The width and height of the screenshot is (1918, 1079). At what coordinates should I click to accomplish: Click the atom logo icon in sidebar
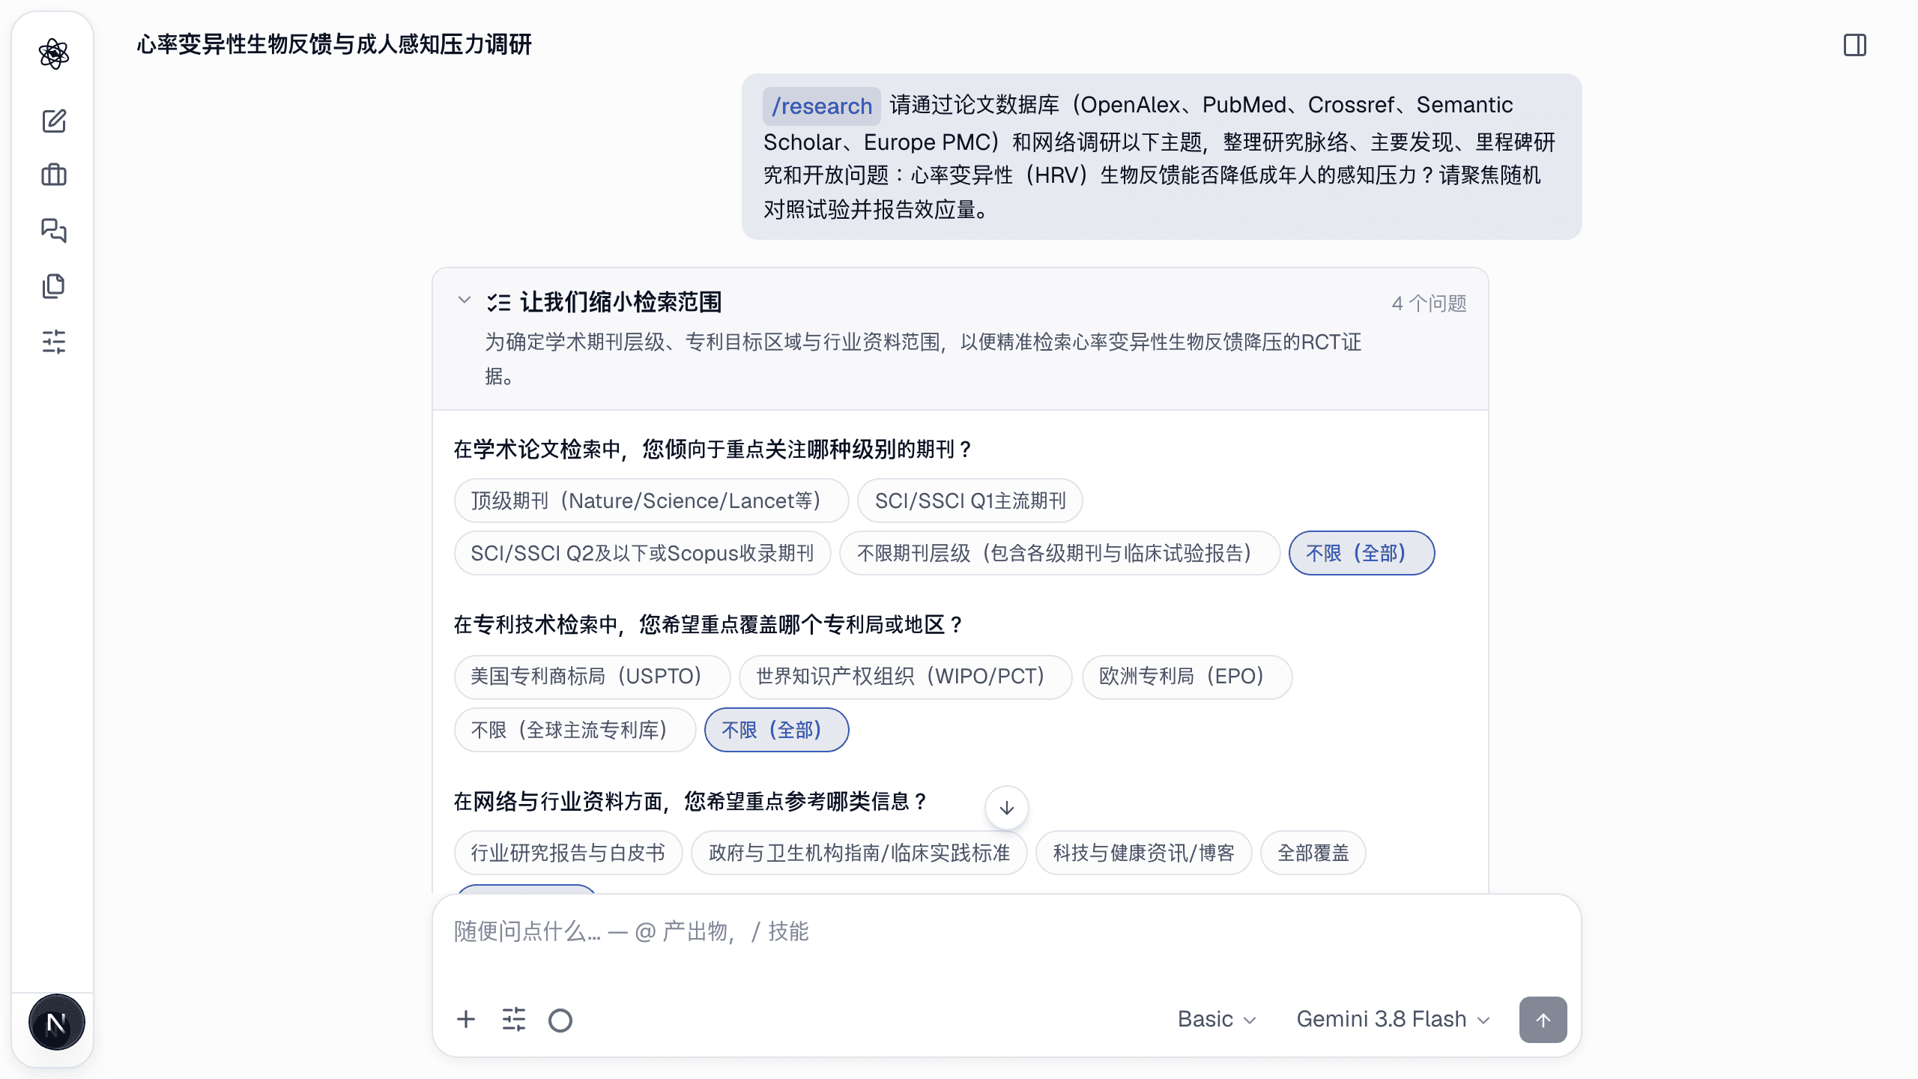pyautogui.click(x=54, y=54)
